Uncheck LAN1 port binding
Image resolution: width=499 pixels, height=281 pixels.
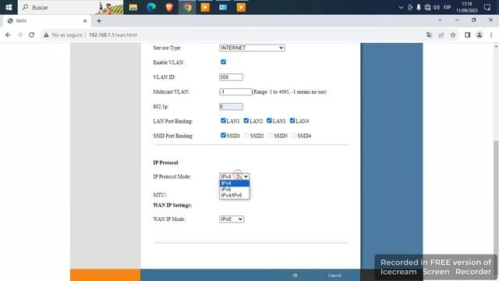[x=223, y=121]
